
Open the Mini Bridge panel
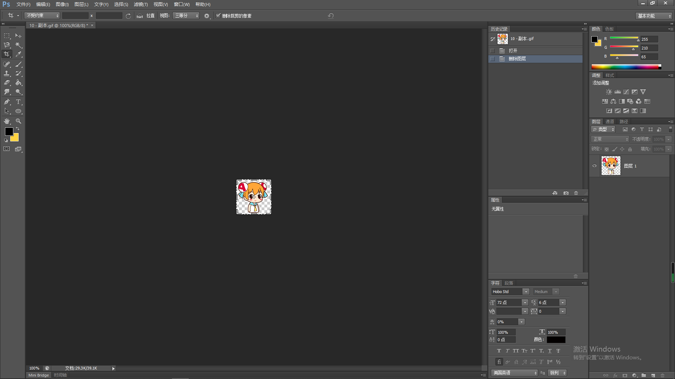tap(39, 375)
